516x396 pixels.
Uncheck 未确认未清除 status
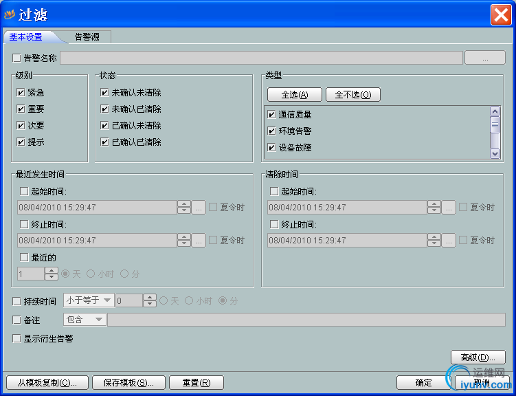(x=104, y=93)
